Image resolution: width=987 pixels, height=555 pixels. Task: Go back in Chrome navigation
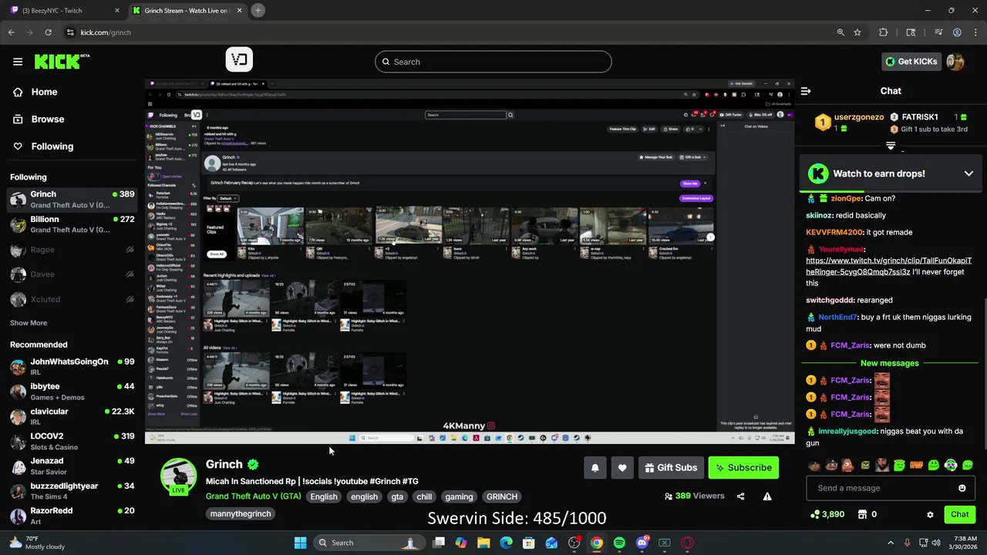point(12,32)
